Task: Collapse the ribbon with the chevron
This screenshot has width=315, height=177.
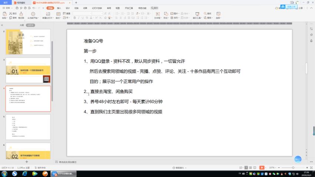Action: [x=311, y=8]
